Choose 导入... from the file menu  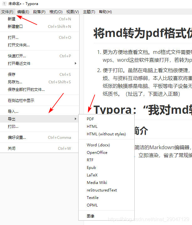point(39,111)
